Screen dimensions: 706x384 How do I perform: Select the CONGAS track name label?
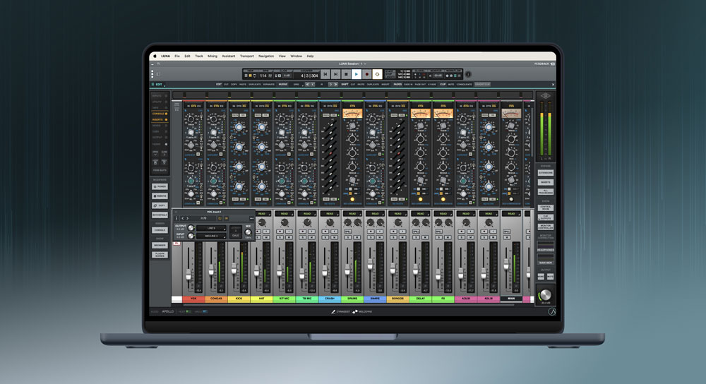[x=215, y=299]
